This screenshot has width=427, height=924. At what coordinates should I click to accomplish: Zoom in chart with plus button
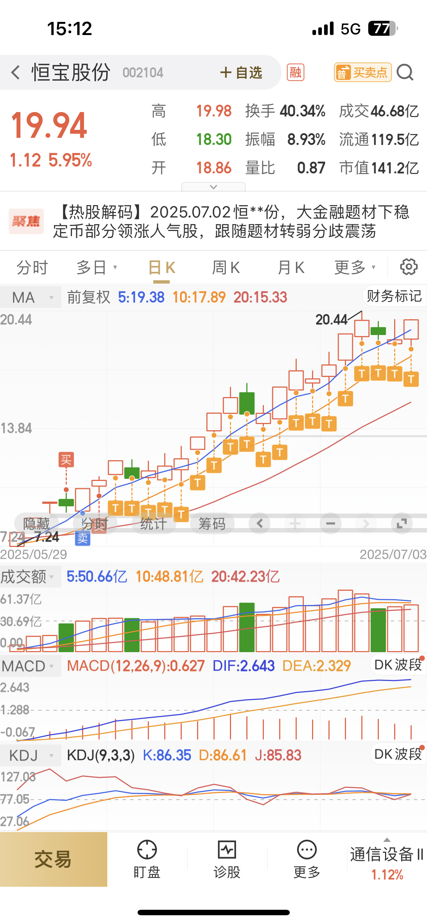(295, 524)
